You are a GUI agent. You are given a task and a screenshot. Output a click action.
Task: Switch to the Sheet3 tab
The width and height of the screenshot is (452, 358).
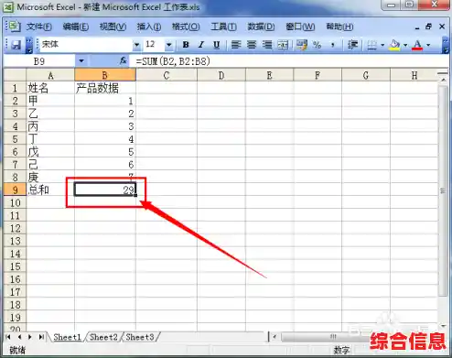point(140,337)
